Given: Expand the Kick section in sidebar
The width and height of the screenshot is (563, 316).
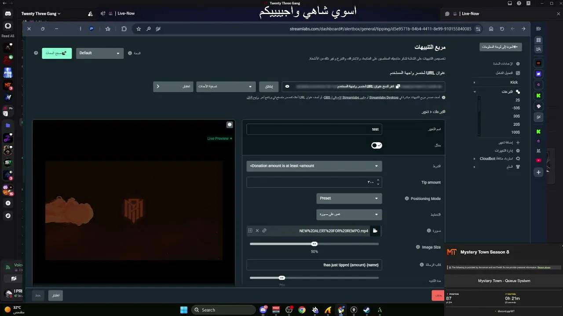Looking at the screenshot, I should click(474, 83).
